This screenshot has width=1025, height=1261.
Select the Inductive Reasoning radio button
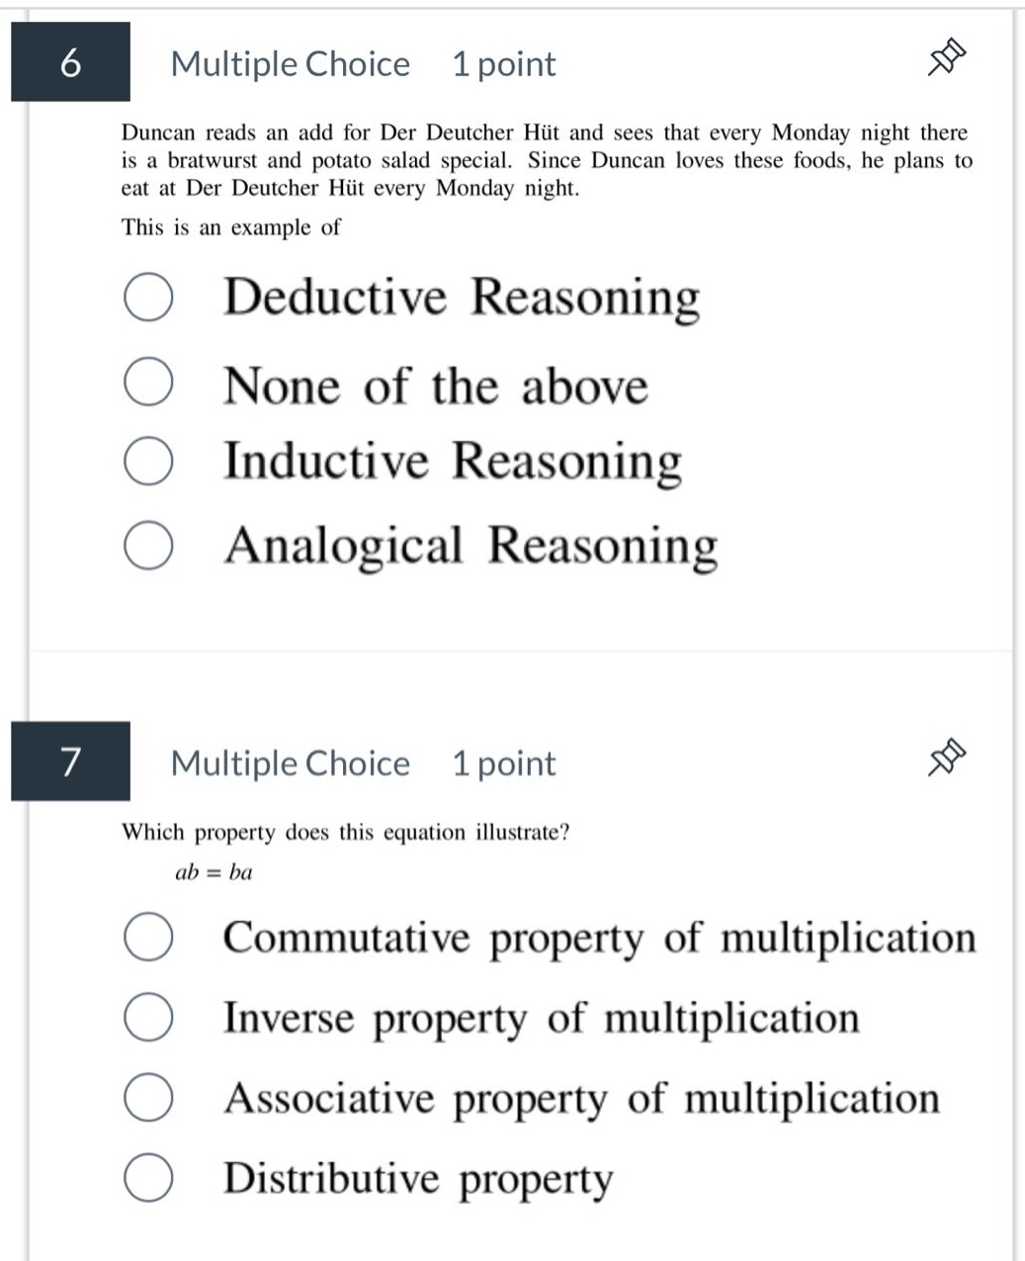coord(149,461)
